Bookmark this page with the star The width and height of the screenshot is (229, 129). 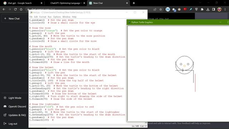click(161, 9)
